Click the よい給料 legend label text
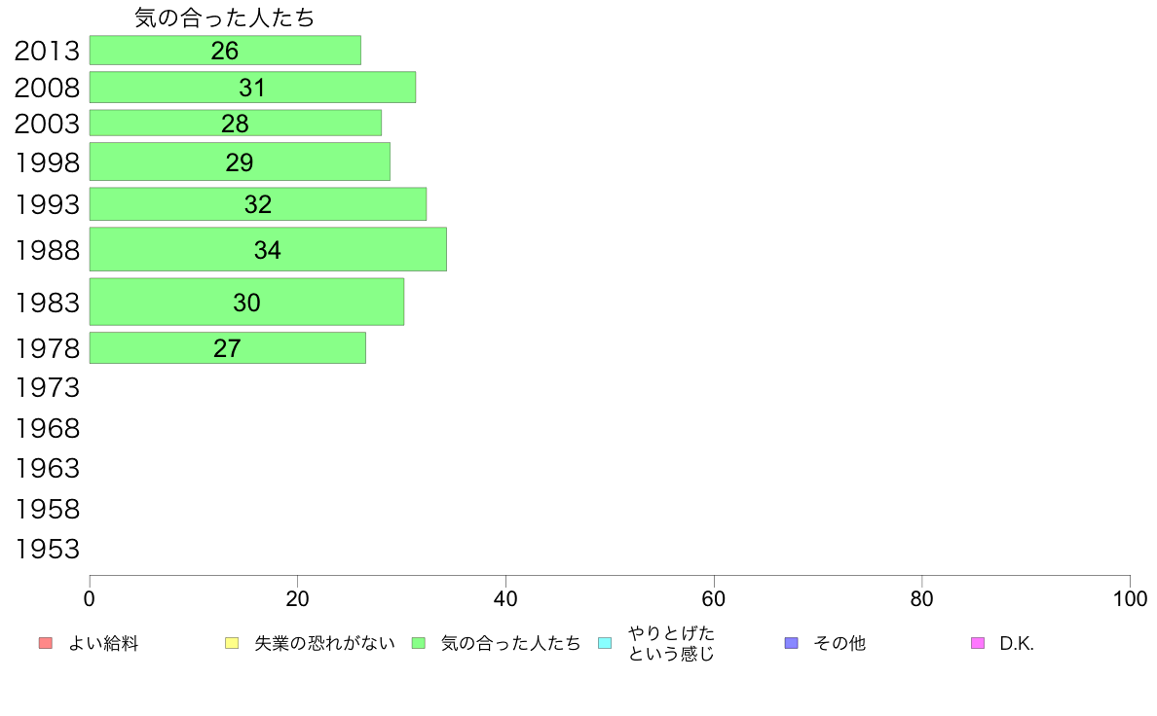 coord(103,644)
